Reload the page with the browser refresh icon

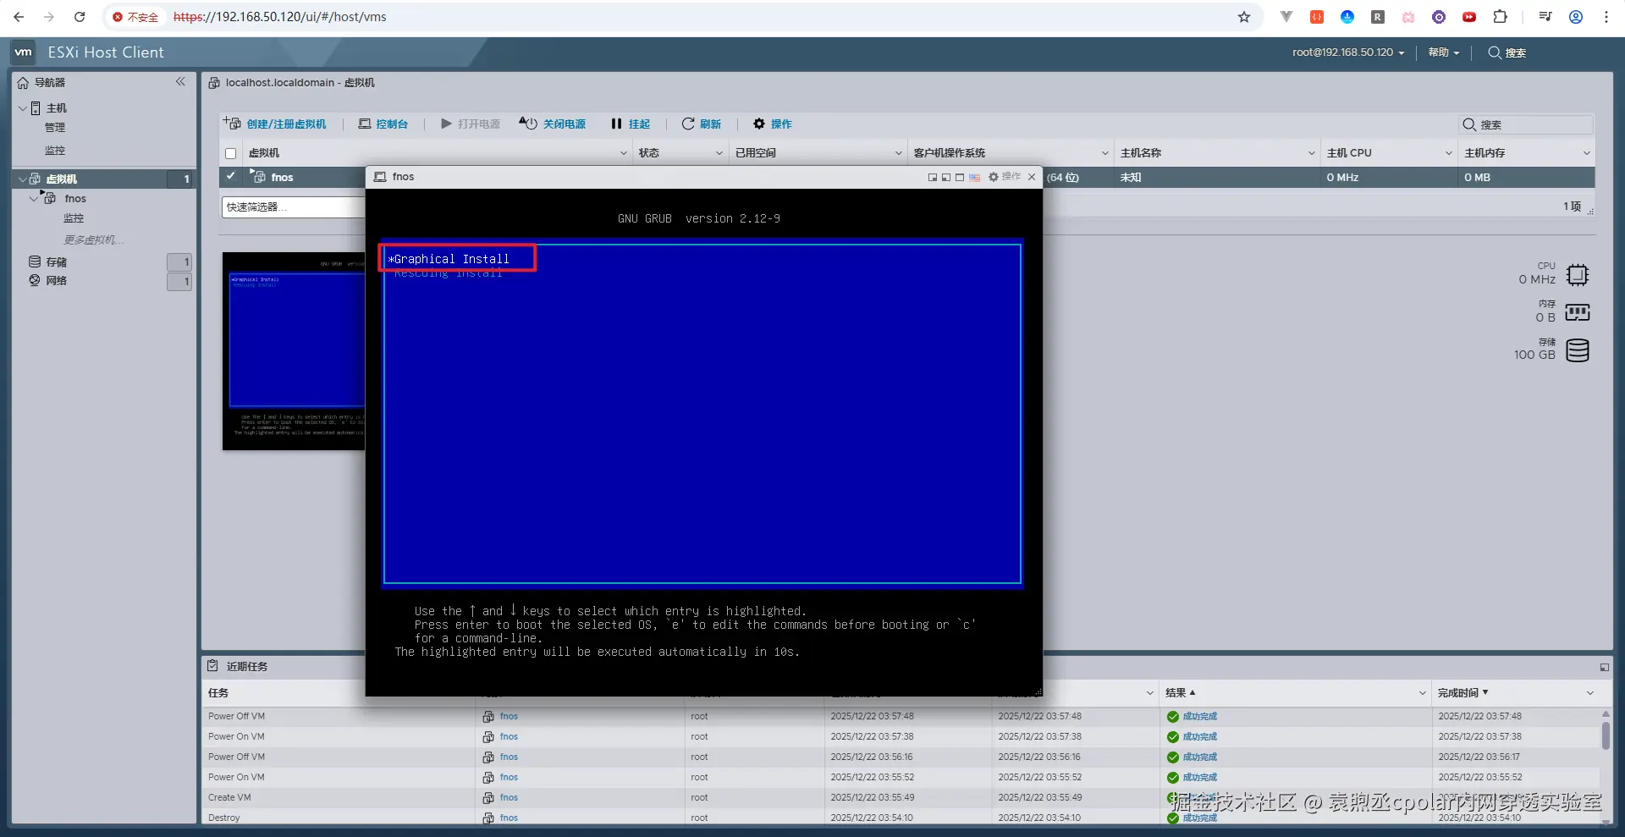tap(80, 17)
